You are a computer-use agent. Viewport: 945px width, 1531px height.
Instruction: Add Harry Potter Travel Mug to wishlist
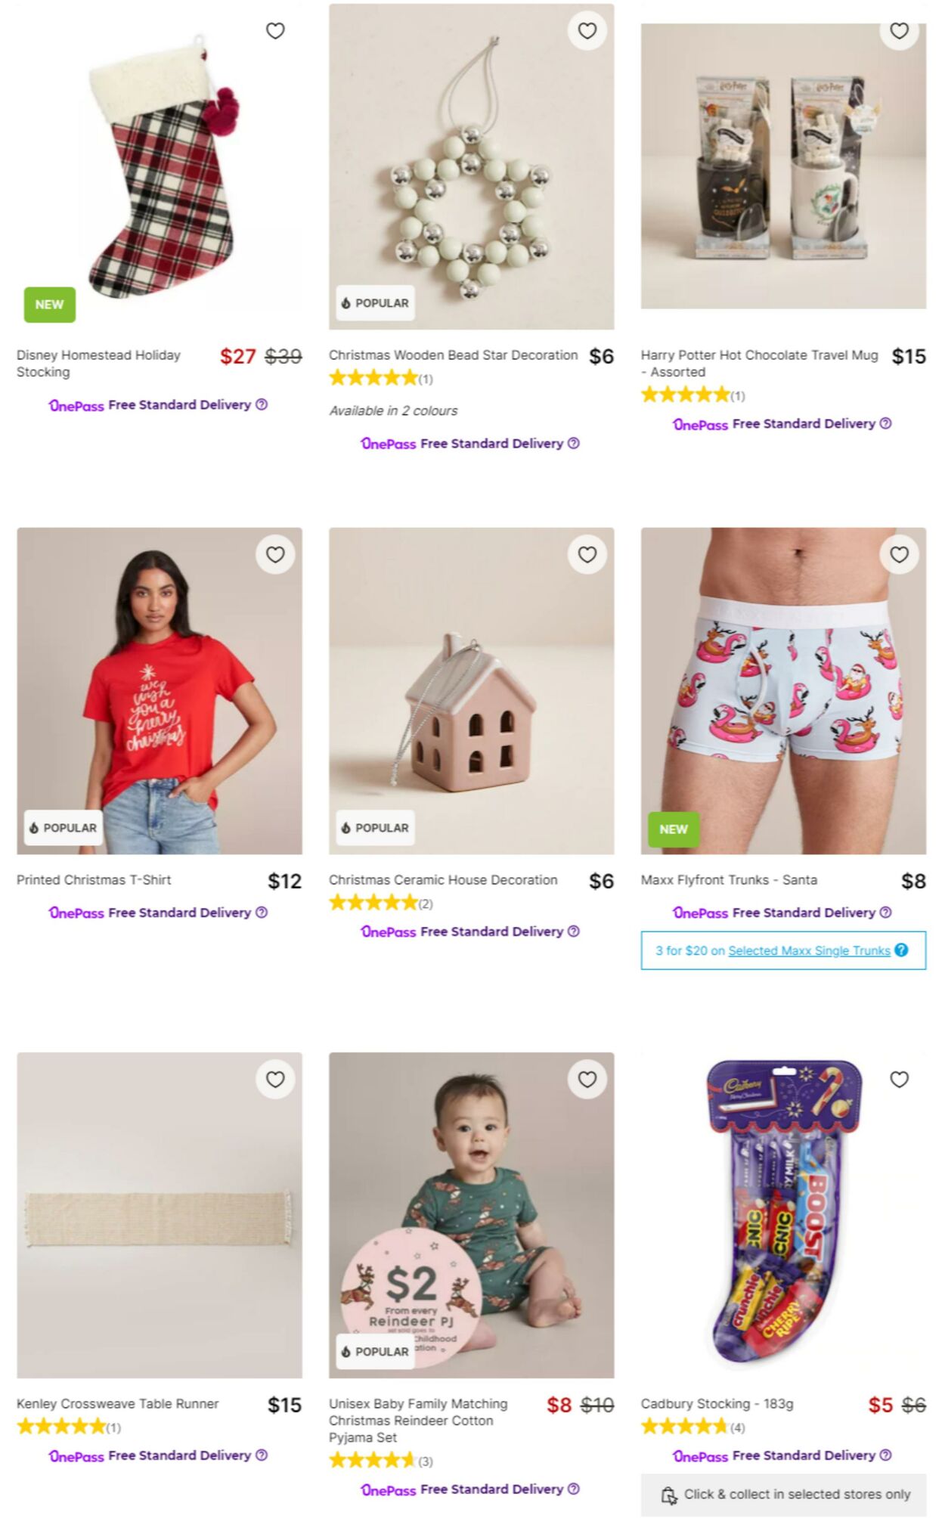(899, 31)
